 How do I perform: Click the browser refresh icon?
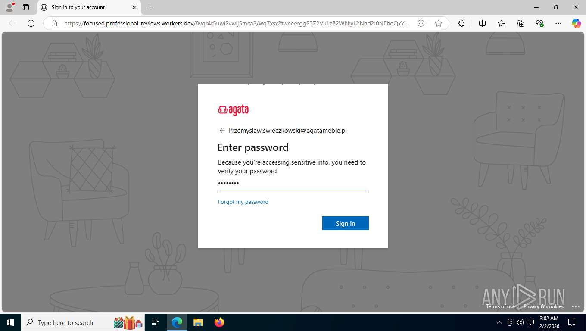coord(31,23)
